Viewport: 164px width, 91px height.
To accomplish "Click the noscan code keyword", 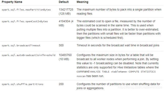I will [x=81, y=76].
